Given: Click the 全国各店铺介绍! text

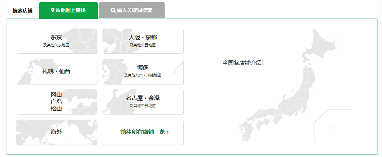Looking at the screenshot, I should click(x=243, y=63).
